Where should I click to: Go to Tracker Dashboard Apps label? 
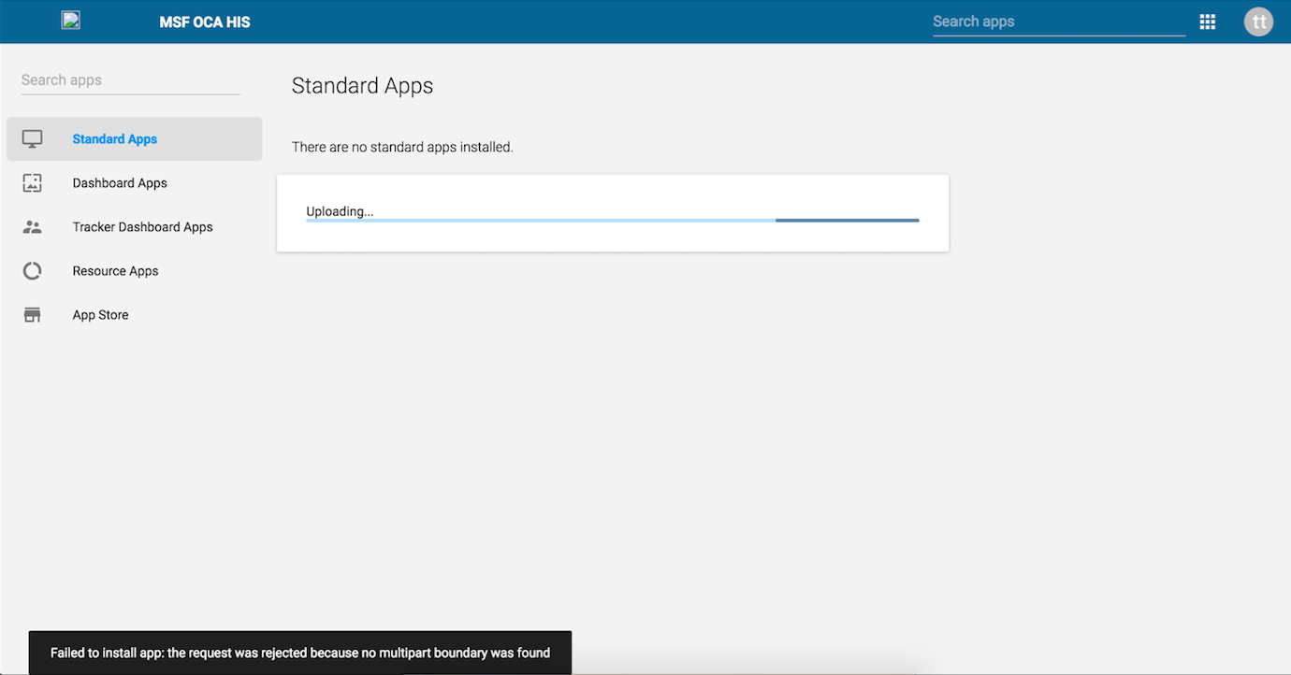click(x=142, y=227)
